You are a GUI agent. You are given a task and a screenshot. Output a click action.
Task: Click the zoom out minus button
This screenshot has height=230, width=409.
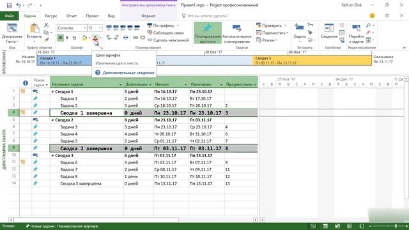(371, 226)
